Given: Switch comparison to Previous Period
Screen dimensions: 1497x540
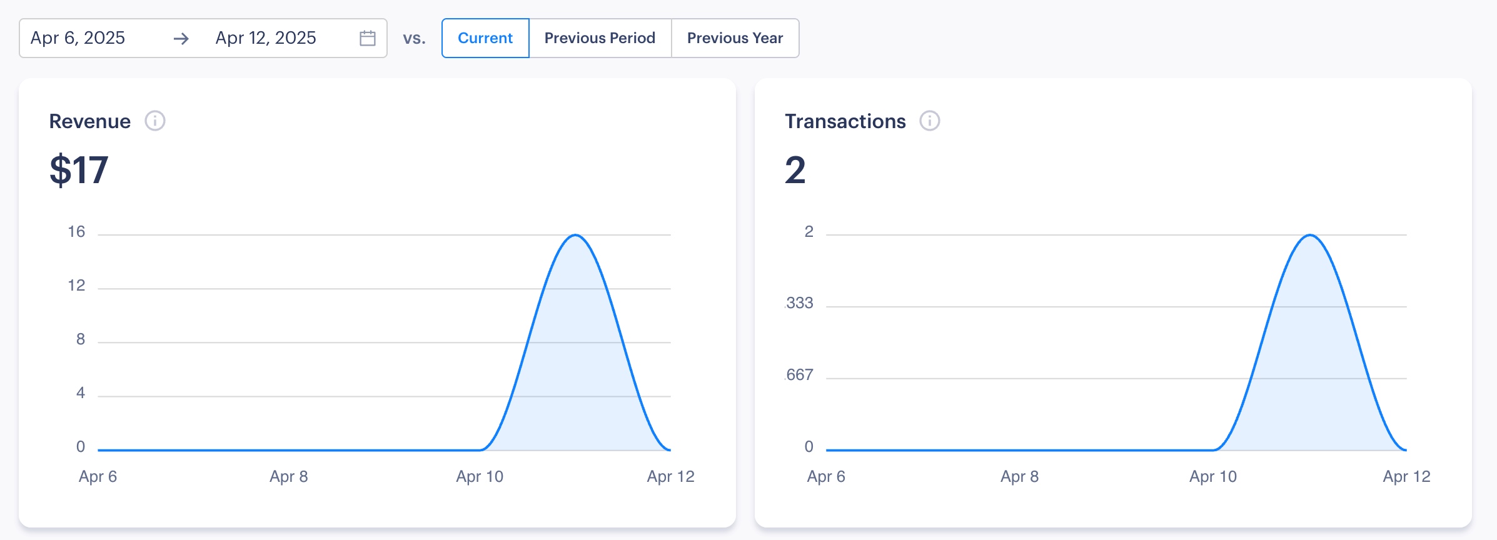Looking at the screenshot, I should [600, 38].
